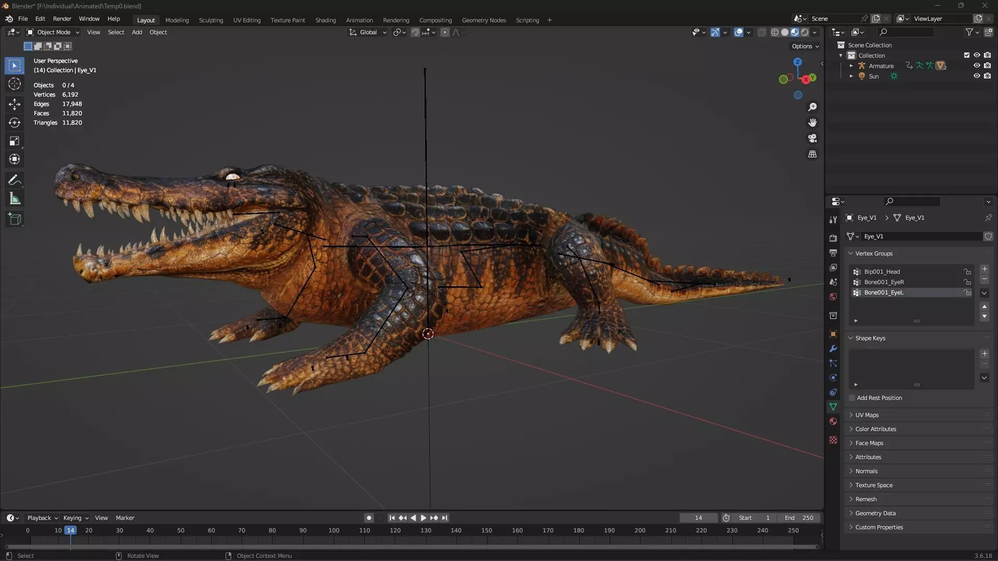Open the Modifiers wrench tab
Viewport: 998px width, 561px height.
click(833, 349)
